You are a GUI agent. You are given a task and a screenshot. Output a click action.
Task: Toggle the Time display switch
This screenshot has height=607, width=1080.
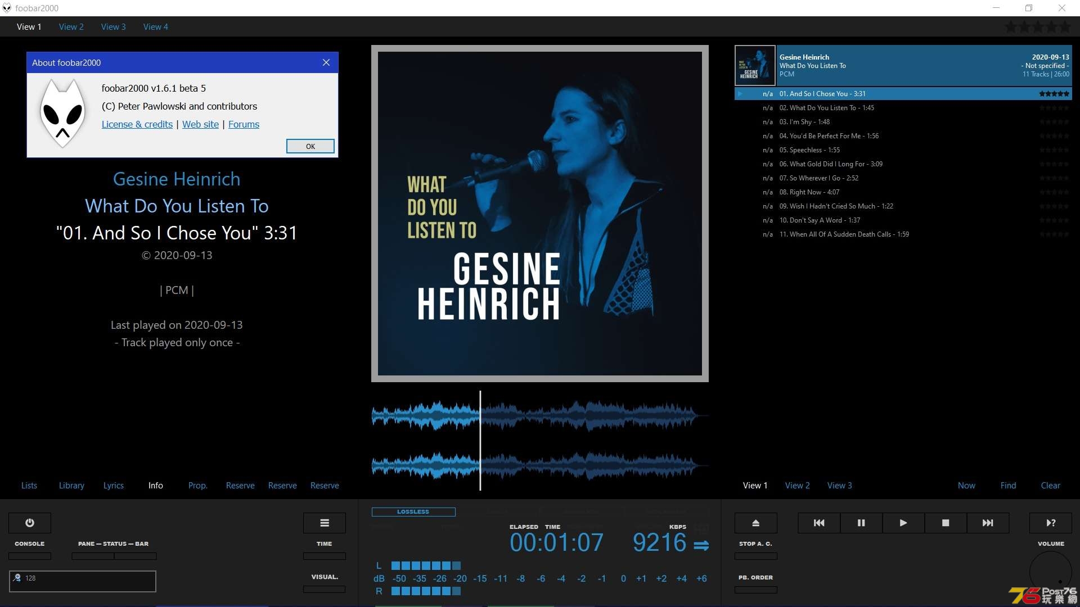(x=325, y=556)
